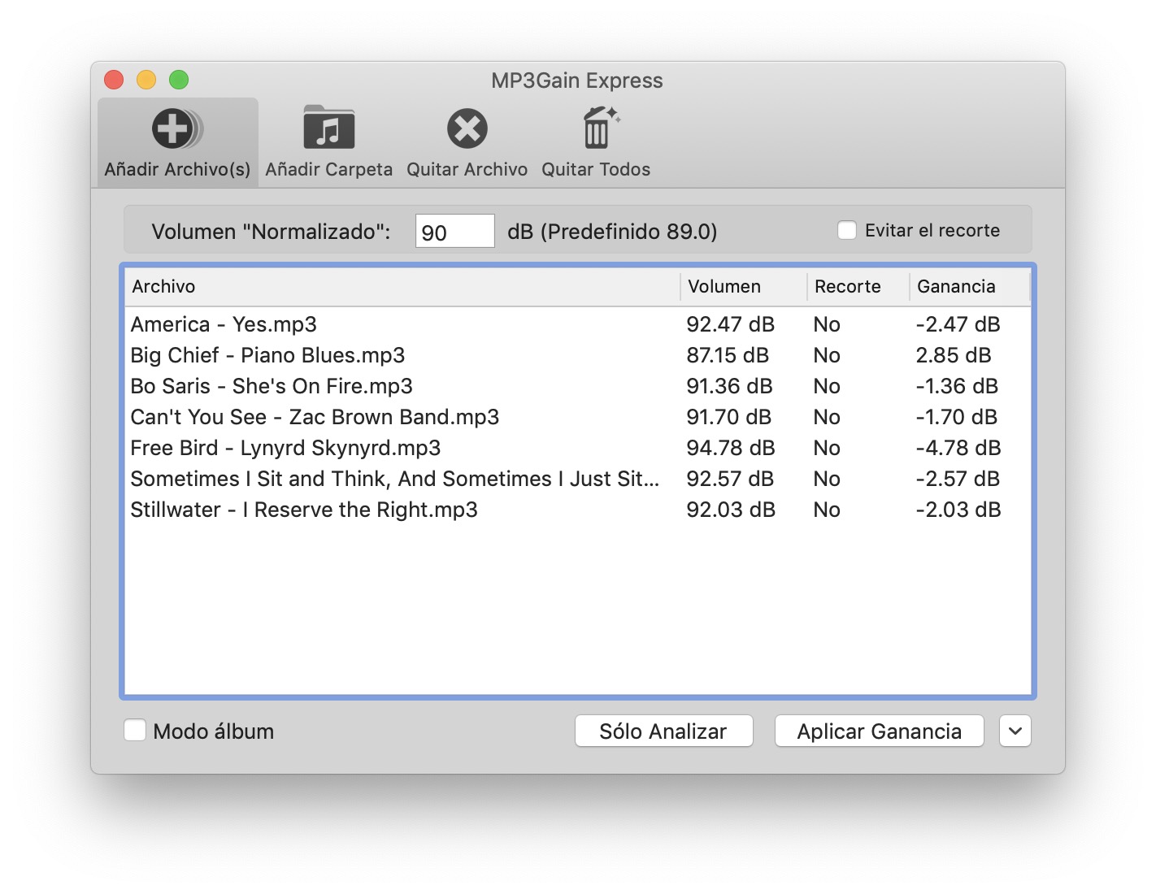Edit the normalized volume value field
The image size is (1156, 894).
[x=454, y=231]
